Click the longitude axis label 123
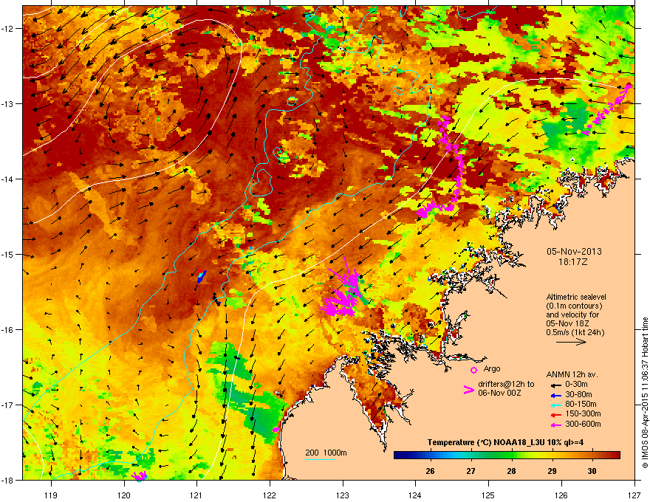This screenshot has height=502, width=650. pyautogui.click(x=343, y=495)
